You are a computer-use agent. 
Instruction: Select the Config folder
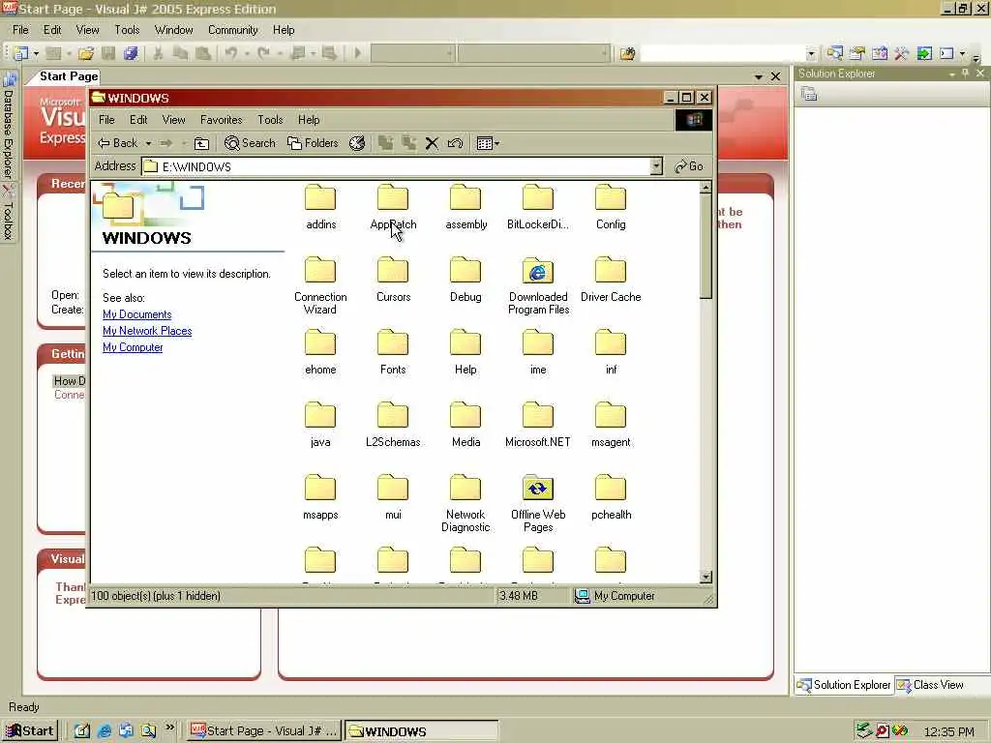pos(611,207)
